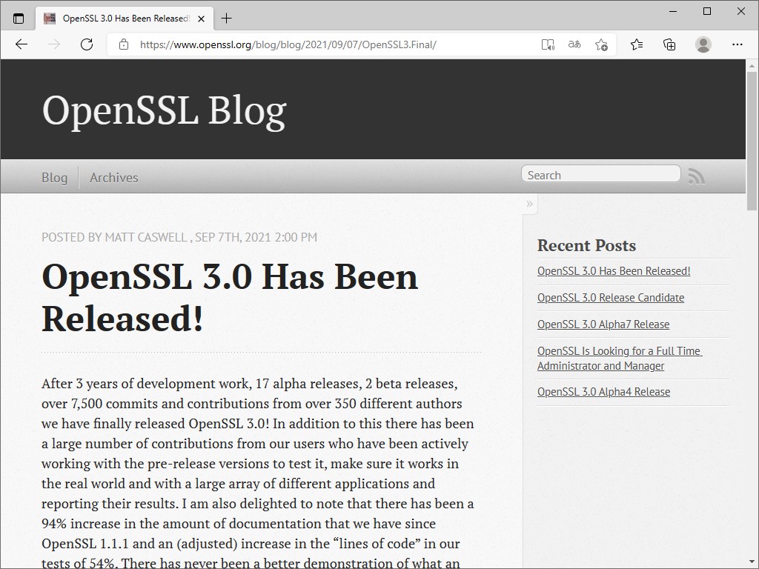Add this page to favorites via star icon

click(x=601, y=44)
